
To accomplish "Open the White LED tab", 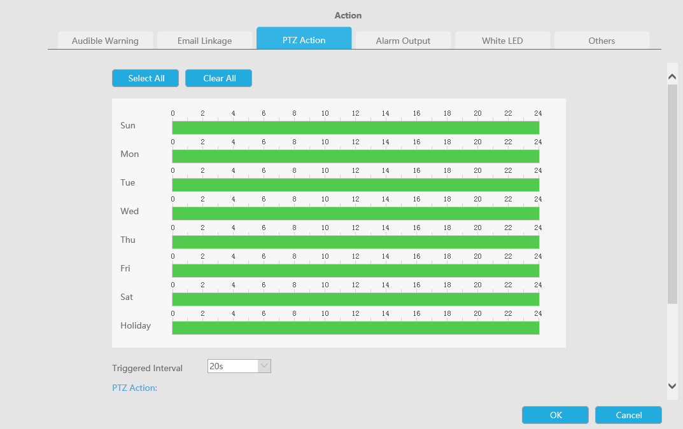I will (x=502, y=41).
